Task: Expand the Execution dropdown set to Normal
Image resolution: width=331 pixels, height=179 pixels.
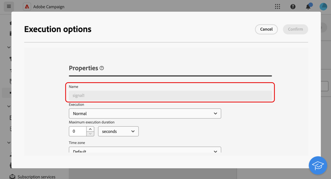Action: [145, 113]
